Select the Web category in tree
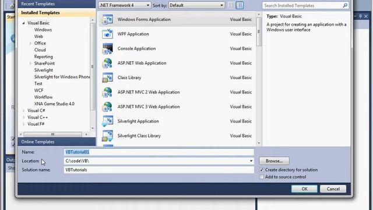Viewport: 373px width, 210px height. tap(38, 36)
